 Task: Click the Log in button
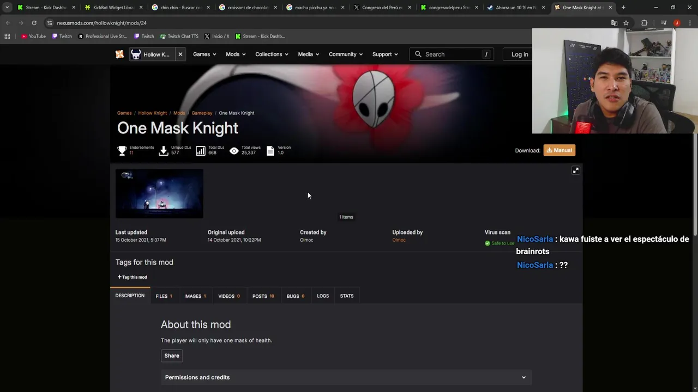[520, 54]
